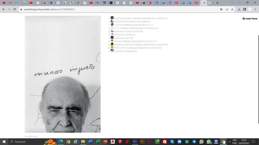This screenshot has width=259, height=145.
Task: Open Zoom from the taskbar
Action: 180,142
